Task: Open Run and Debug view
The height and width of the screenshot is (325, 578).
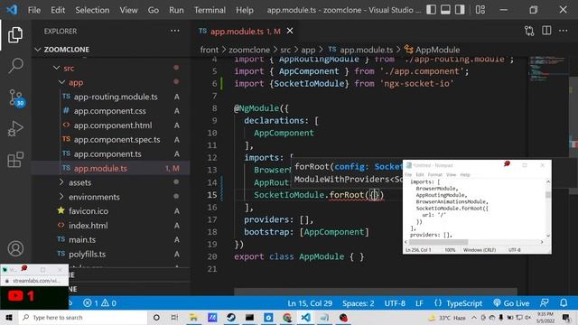Action: coord(15,128)
